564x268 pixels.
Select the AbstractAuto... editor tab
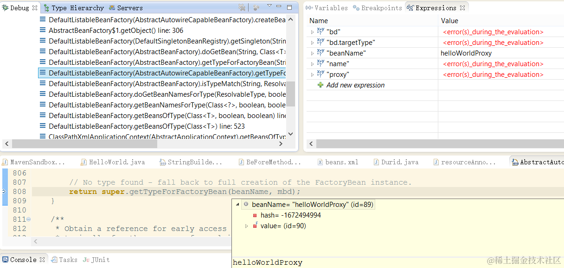coord(538,162)
